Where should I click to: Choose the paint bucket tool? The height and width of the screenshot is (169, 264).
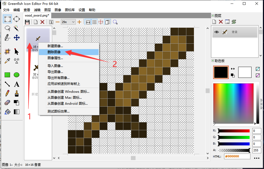point(7,112)
